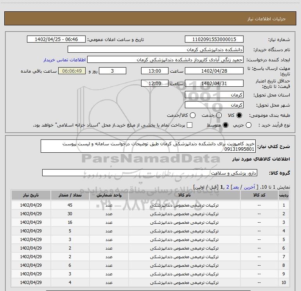This screenshot has height=291, width=301.
Task: Click the item name in row 5
Action: (184, 239)
